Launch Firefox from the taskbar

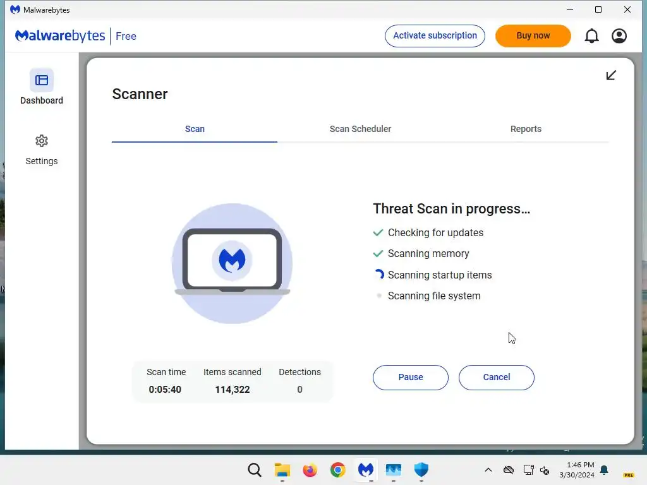[x=310, y=470]
